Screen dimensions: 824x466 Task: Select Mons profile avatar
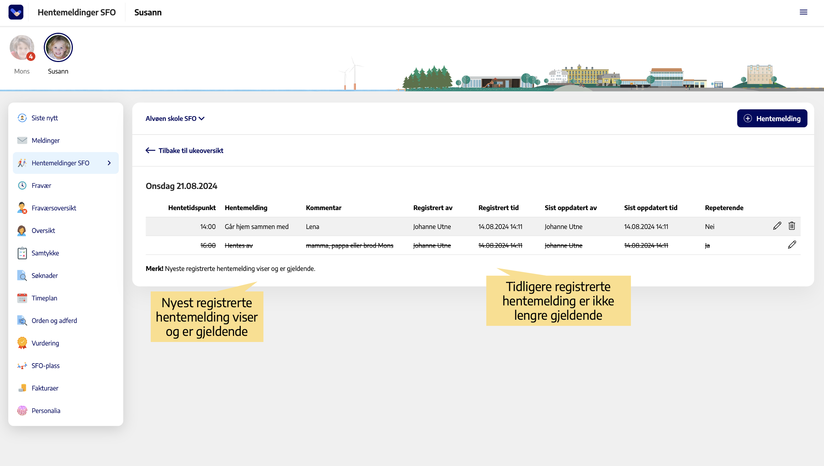click(22, 47)
